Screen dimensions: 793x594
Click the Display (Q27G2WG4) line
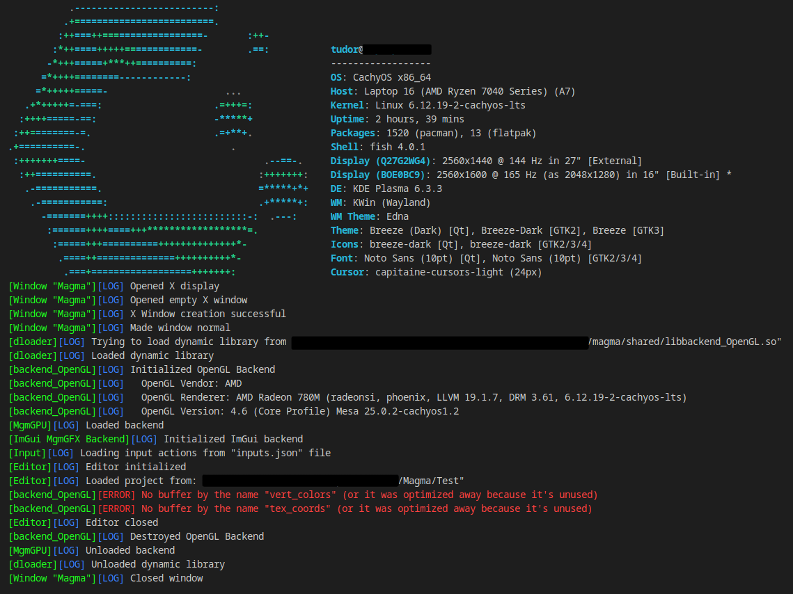click(486, 161)
